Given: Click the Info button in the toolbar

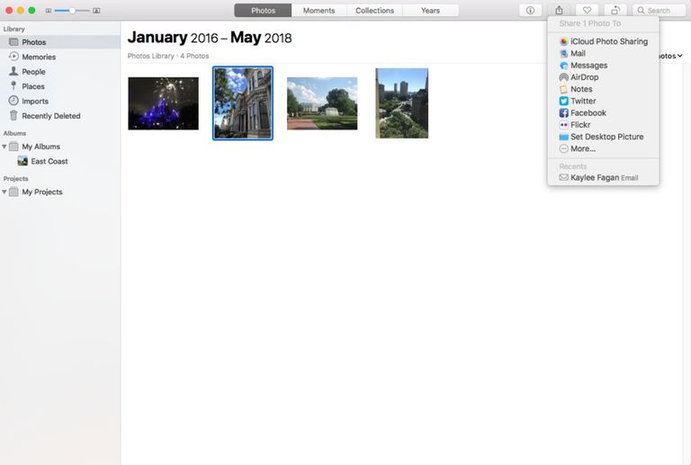Looking at the screenshot, I should pos(530,11).
